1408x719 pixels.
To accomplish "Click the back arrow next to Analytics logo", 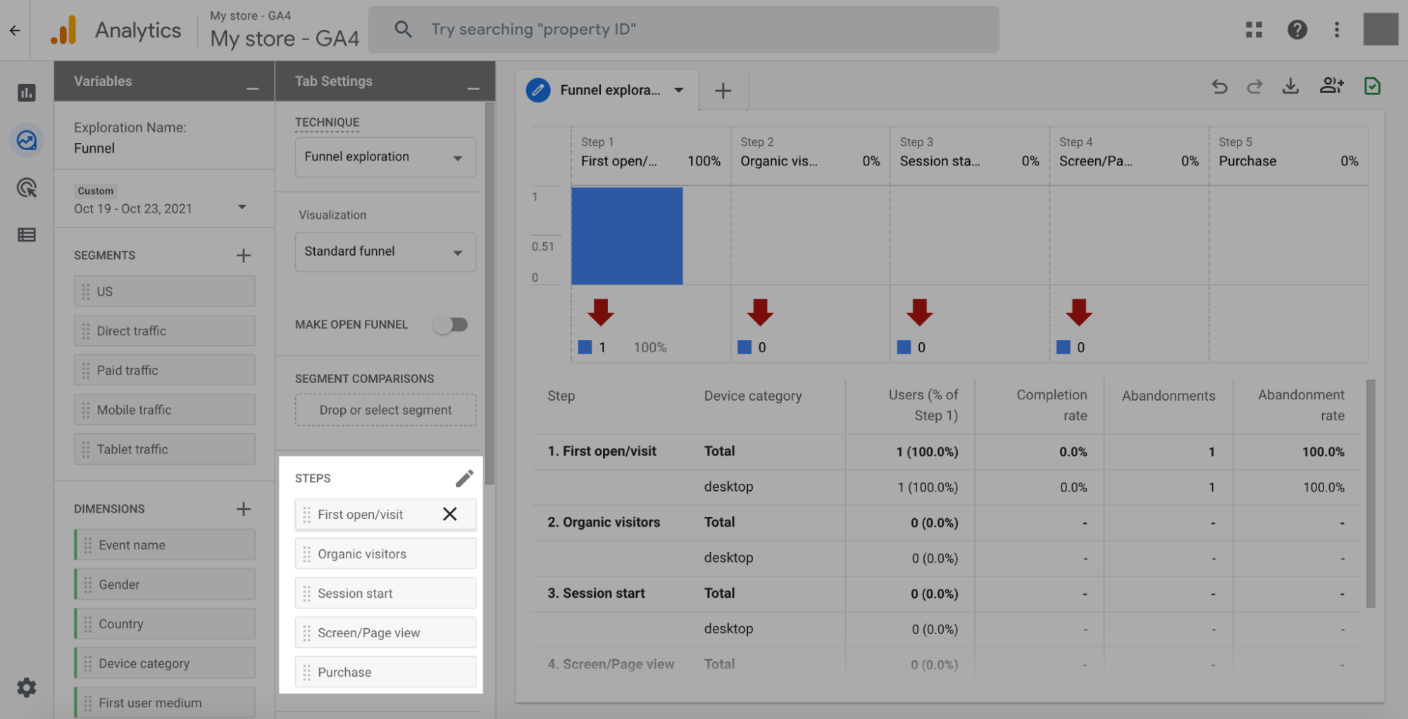I will [x=14, y=30].
